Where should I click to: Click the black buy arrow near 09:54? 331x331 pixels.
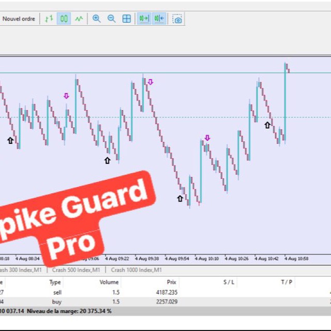tap(180, 199)
